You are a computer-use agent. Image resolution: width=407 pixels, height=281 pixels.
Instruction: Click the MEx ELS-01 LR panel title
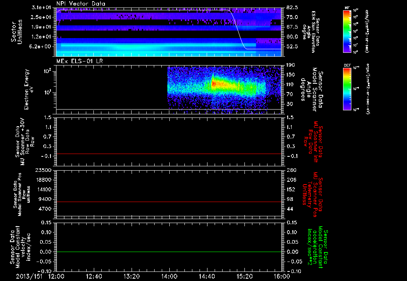pos(79,61)
